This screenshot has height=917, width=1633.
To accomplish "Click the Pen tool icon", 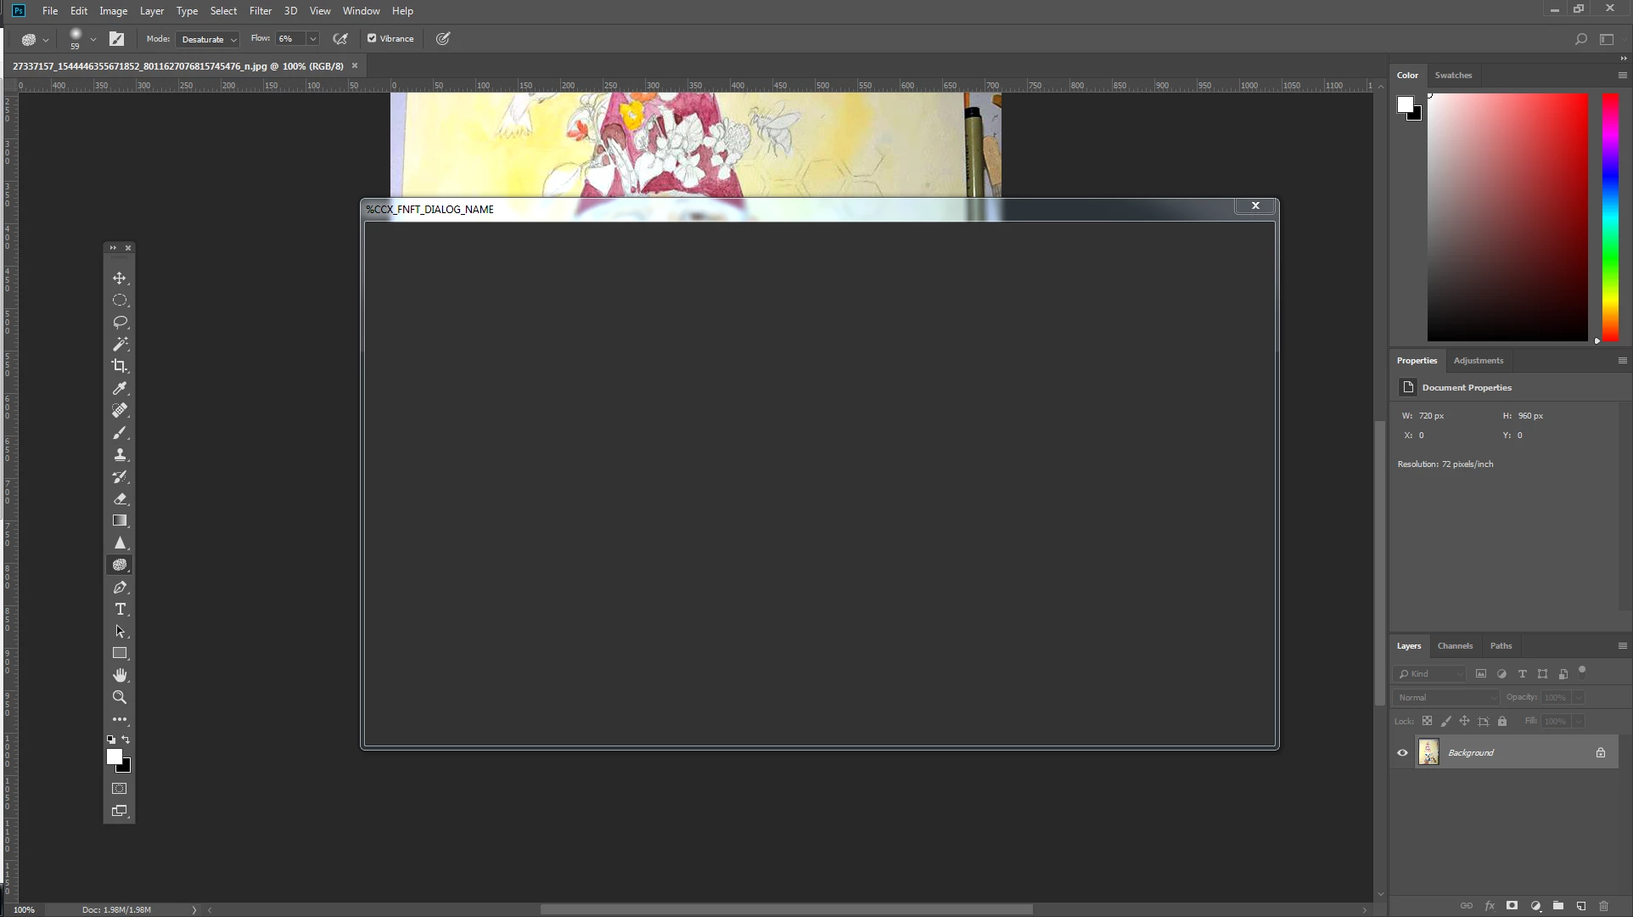I will click(x=120, y=588).
